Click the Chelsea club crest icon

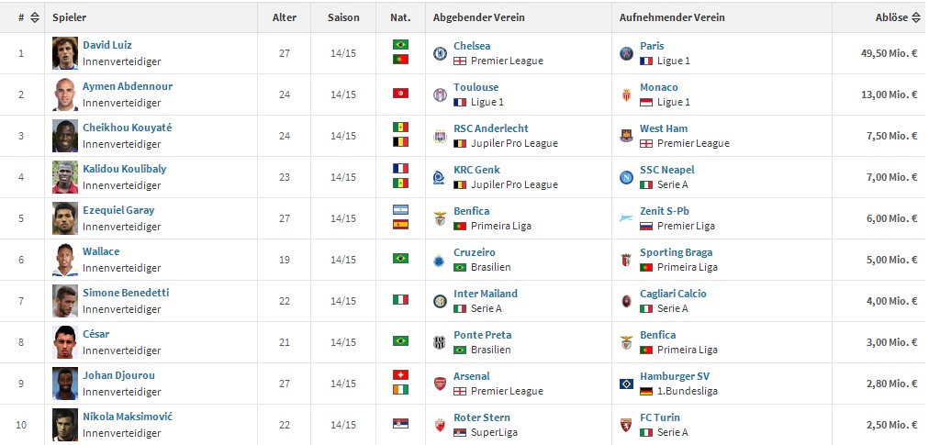441,53
